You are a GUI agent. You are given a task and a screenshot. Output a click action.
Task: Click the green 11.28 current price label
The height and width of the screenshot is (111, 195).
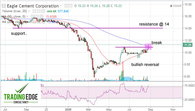pos(187,45)
